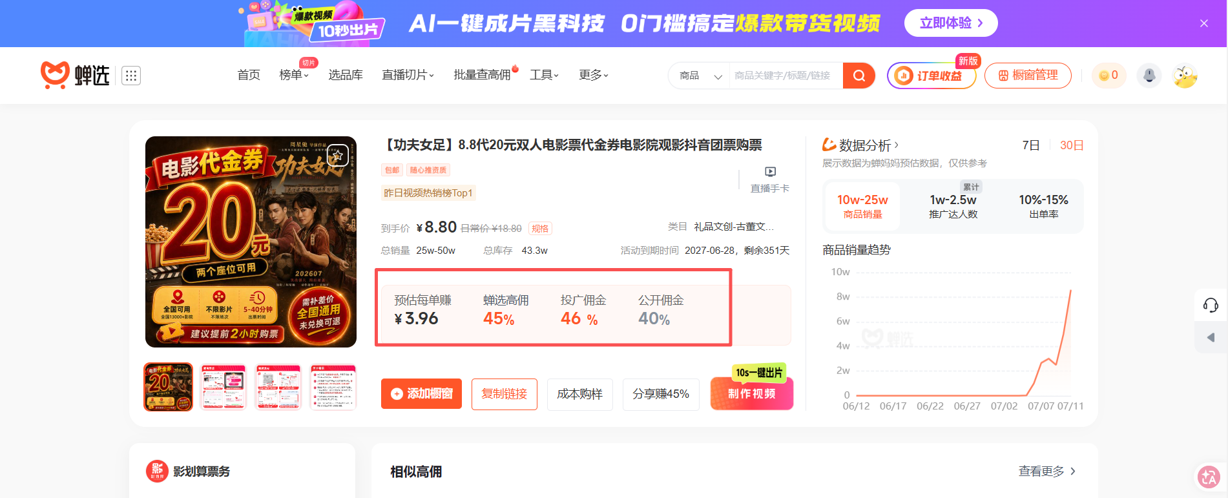Viewport: 1228px width, 498px height.
Task: Click the 橱窗管理 button
Action: tap(1028, 76)
